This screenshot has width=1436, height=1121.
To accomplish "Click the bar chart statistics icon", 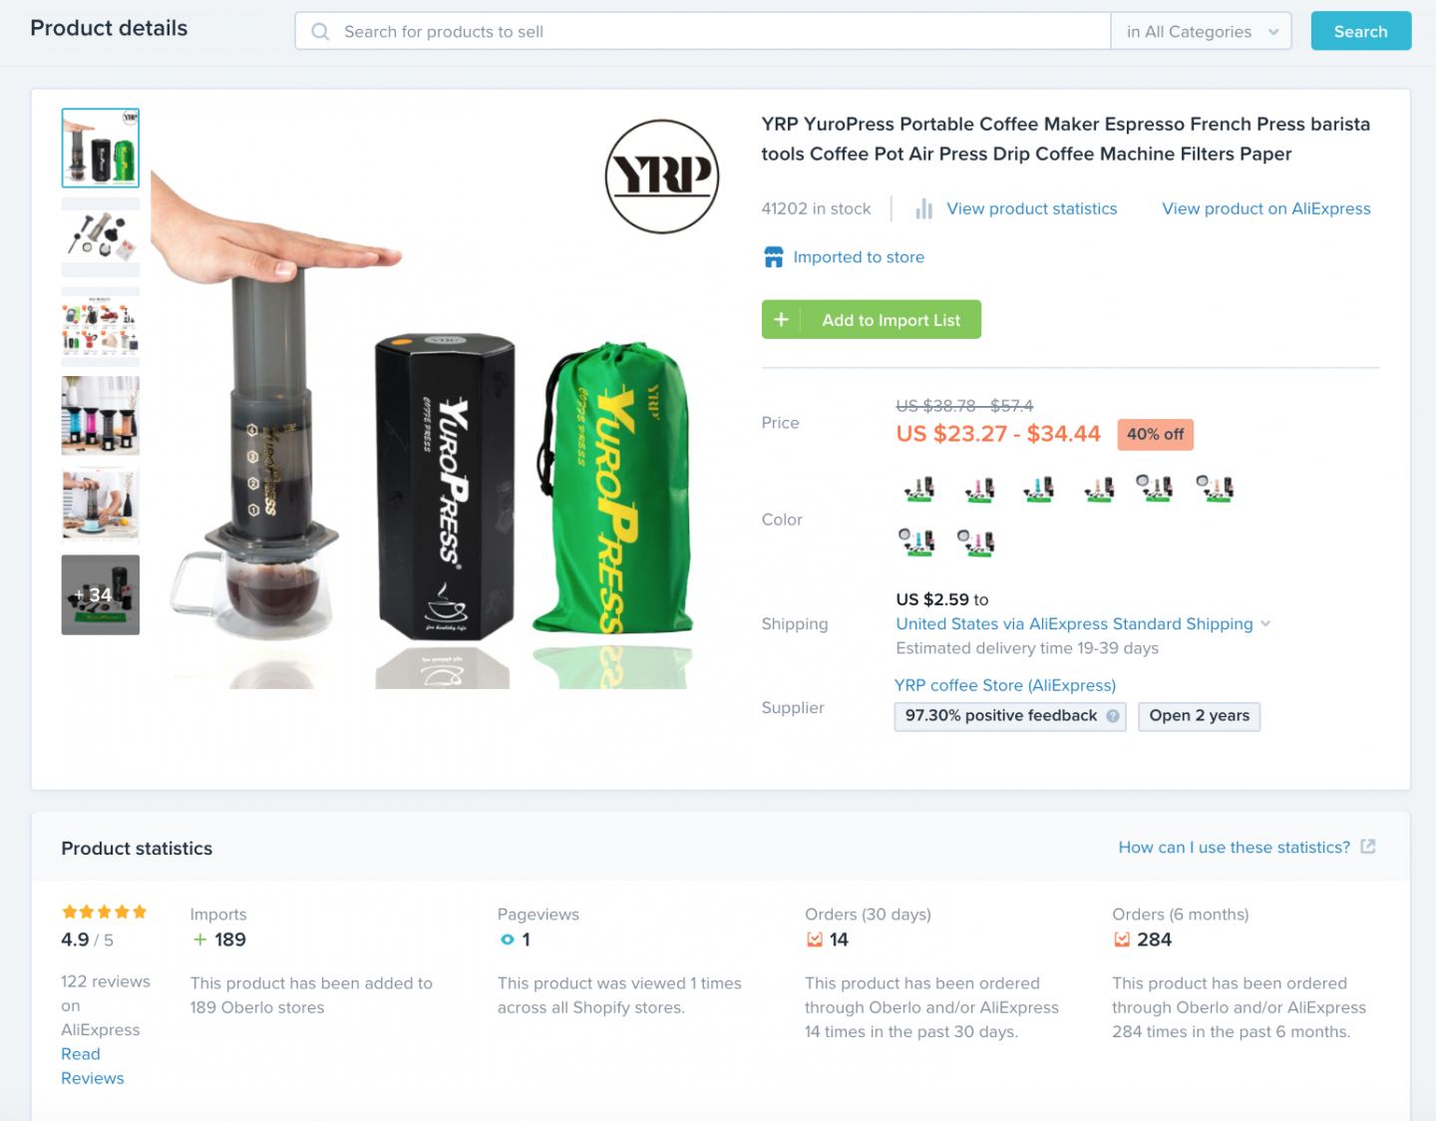I will pos(924,208).
